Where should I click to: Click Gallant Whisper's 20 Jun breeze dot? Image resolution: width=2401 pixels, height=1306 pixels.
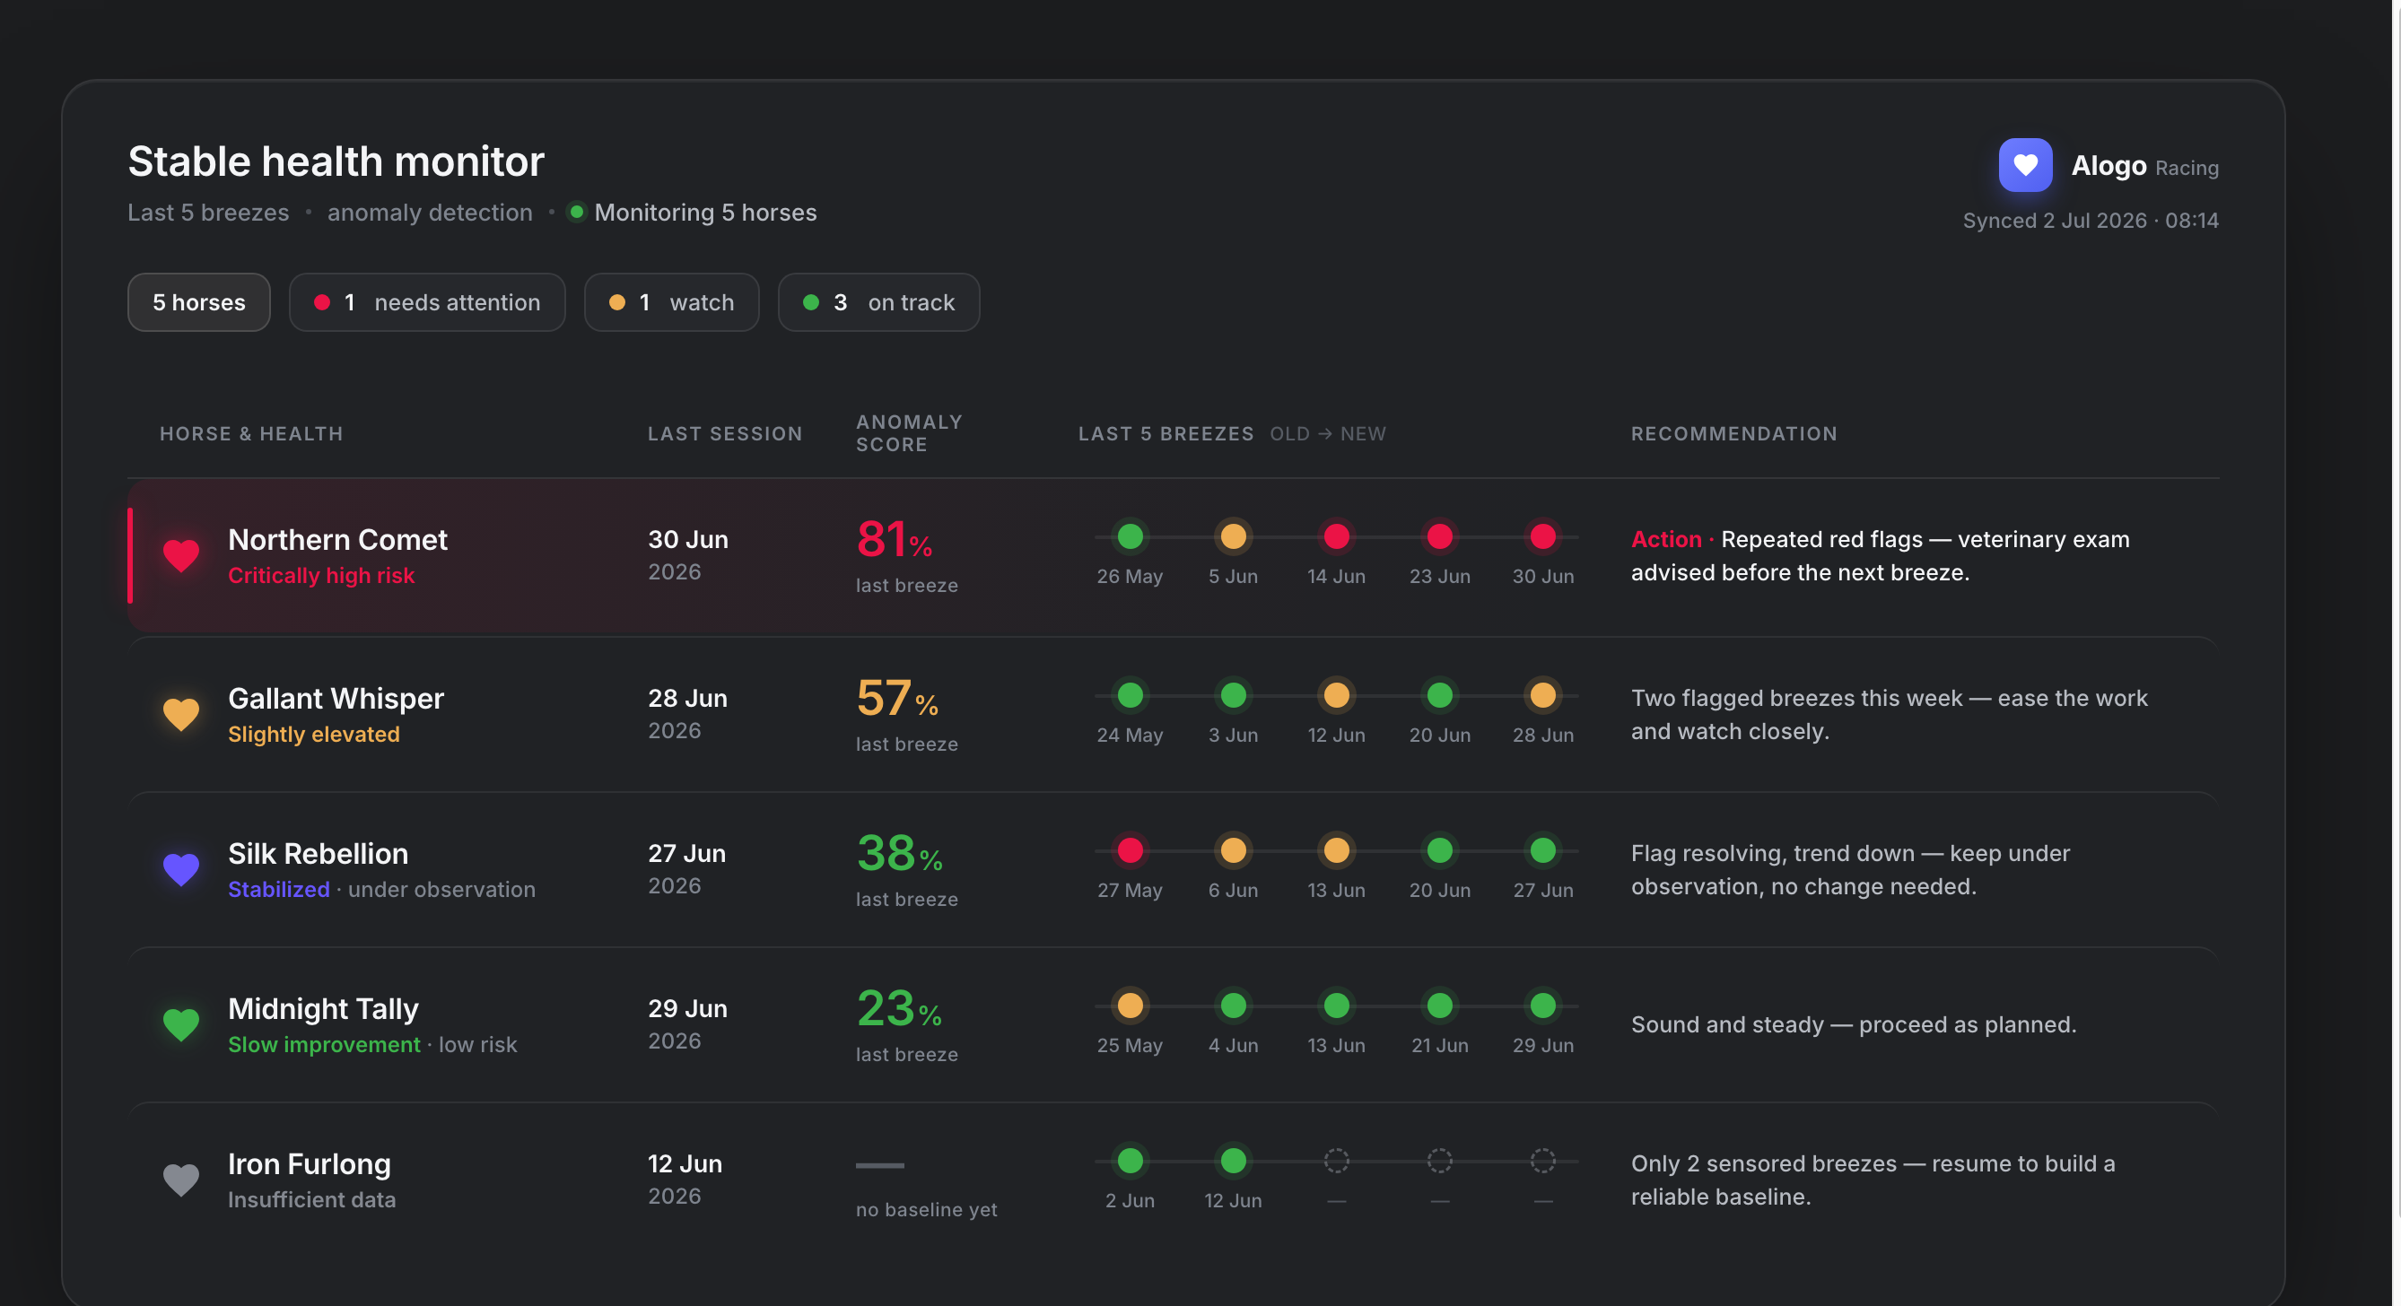click(x=1440, y=695)
